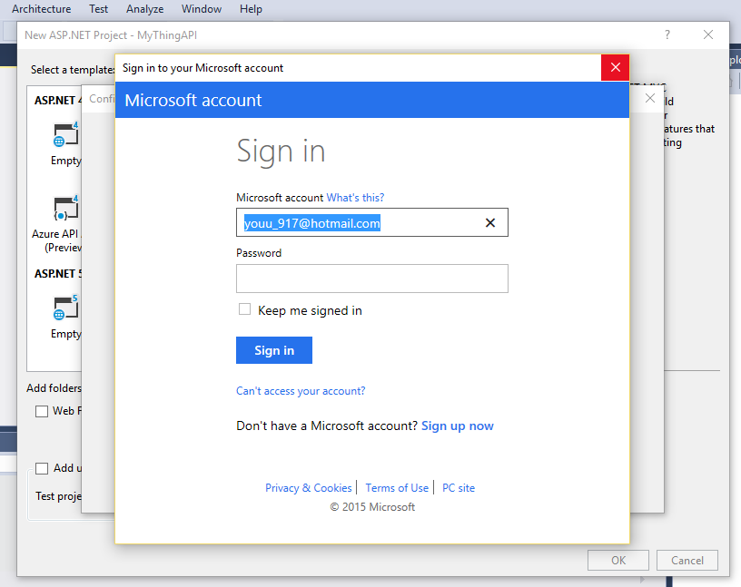Click into the Password field
The height and width of the screenshot is (587, 741).
[x=371, y=279]
